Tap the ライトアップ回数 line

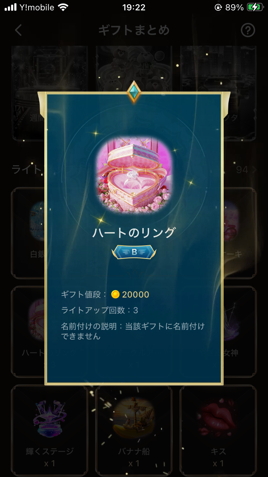coord(100,310)
